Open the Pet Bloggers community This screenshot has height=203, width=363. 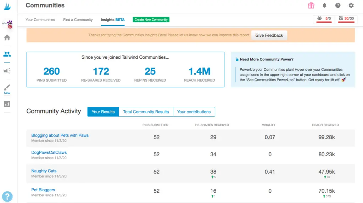43,190
